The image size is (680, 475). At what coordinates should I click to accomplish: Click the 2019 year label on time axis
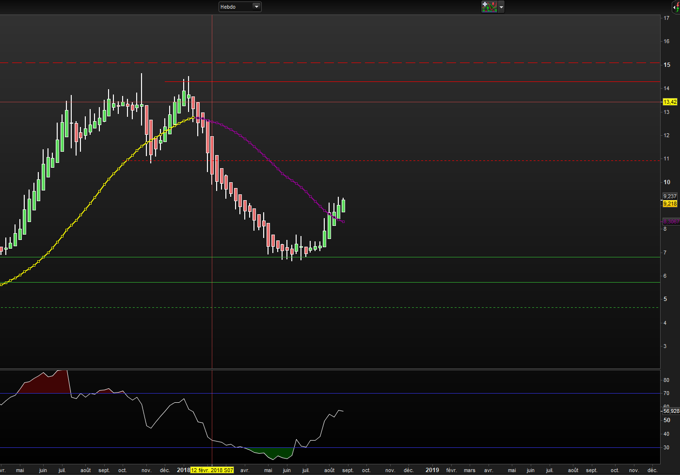432,470
